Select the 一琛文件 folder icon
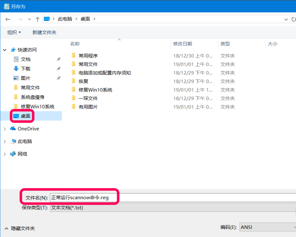The image size is (296, 237). [74, 98]
